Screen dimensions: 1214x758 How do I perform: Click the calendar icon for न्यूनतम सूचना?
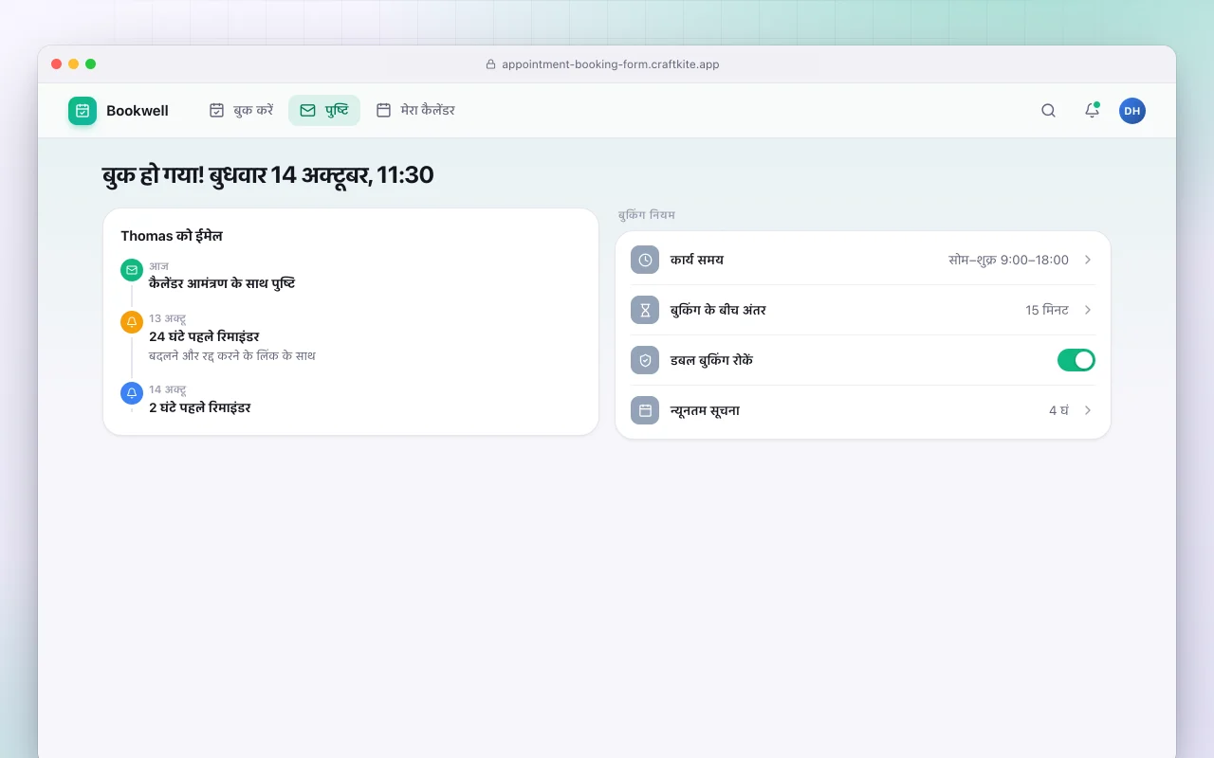point(645,410)
